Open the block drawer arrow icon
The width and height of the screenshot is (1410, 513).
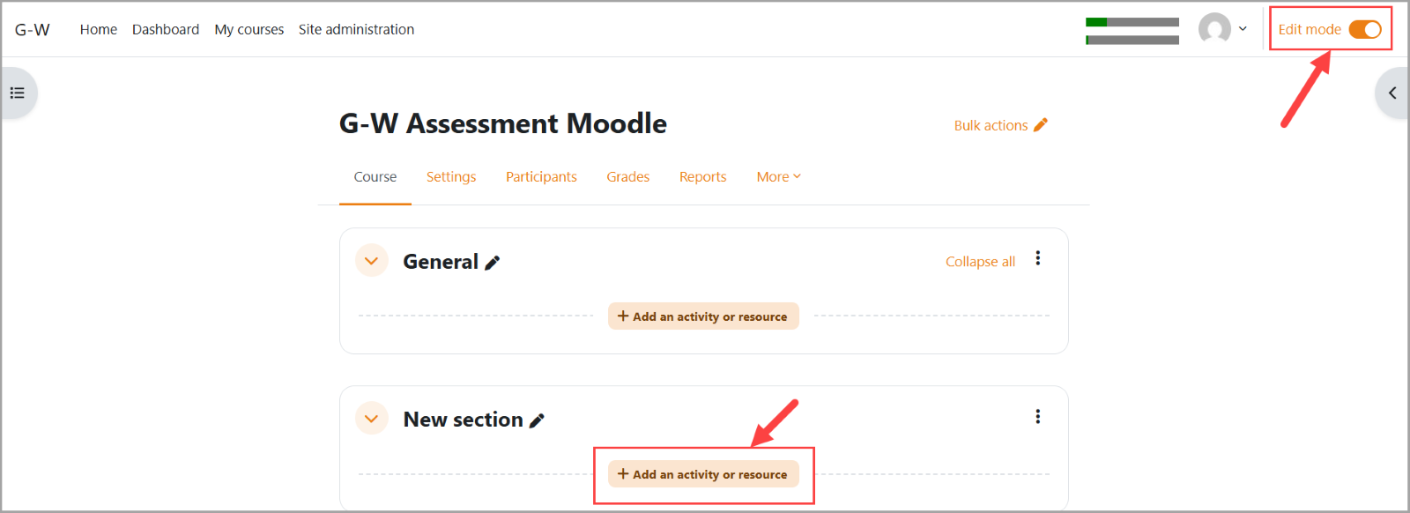(x=1391, y=93)
